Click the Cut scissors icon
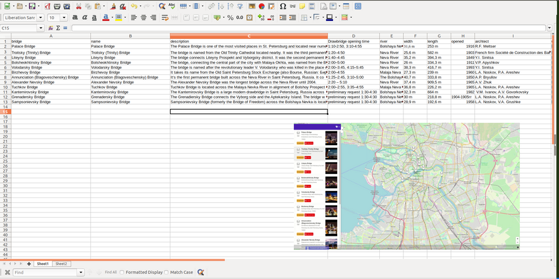Viewport: 559px width, 279px height. tap(79, 6)
